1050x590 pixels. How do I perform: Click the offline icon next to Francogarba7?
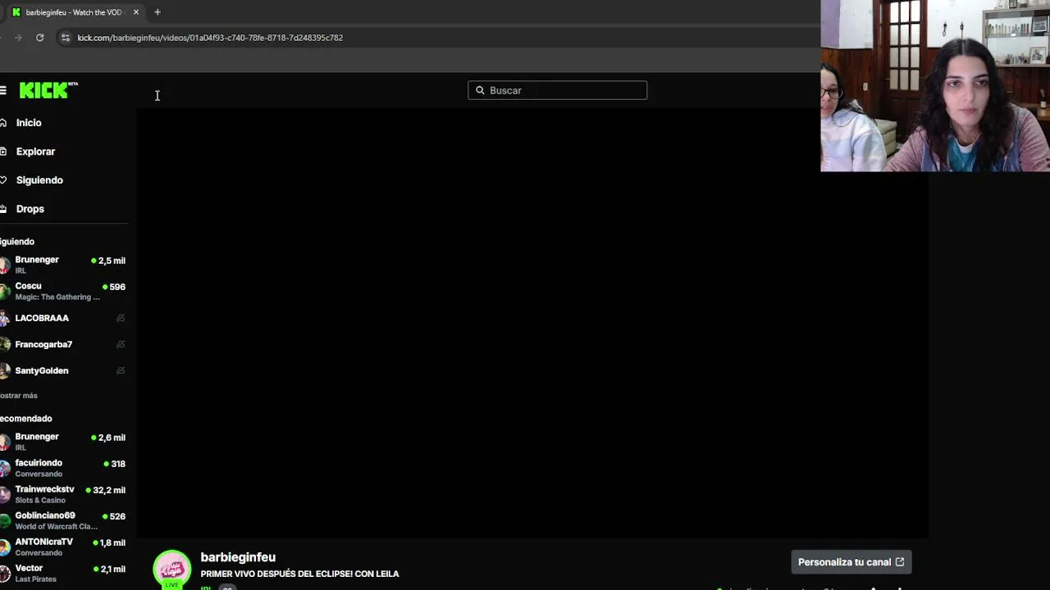121,344
